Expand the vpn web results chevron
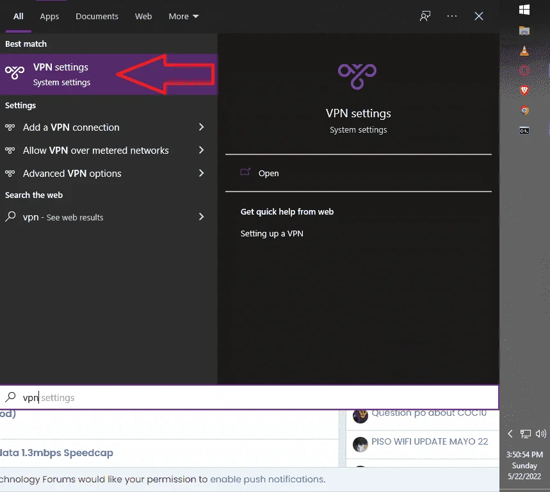 [201, 217]
